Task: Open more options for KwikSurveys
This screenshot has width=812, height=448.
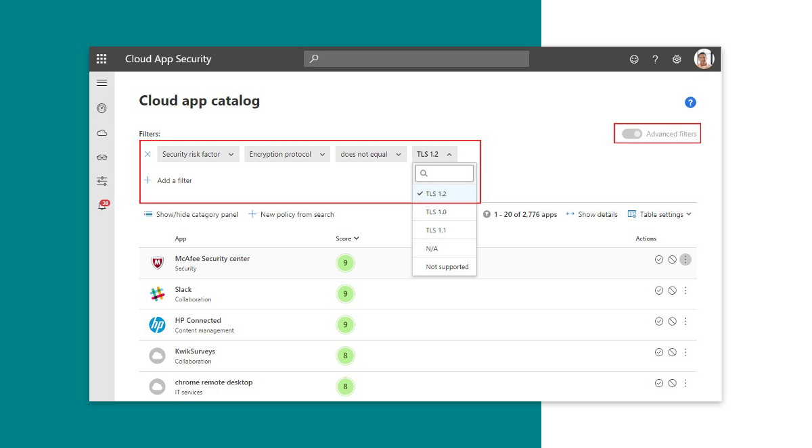Action: (685, 352)
